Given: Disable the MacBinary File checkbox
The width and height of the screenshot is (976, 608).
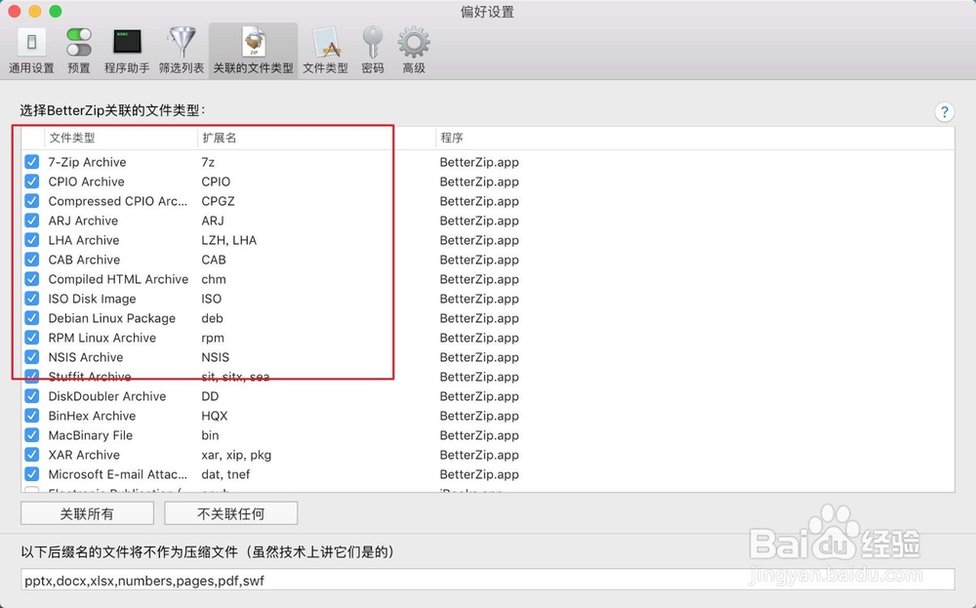Looking at the screenshot, I should [32, 435].
